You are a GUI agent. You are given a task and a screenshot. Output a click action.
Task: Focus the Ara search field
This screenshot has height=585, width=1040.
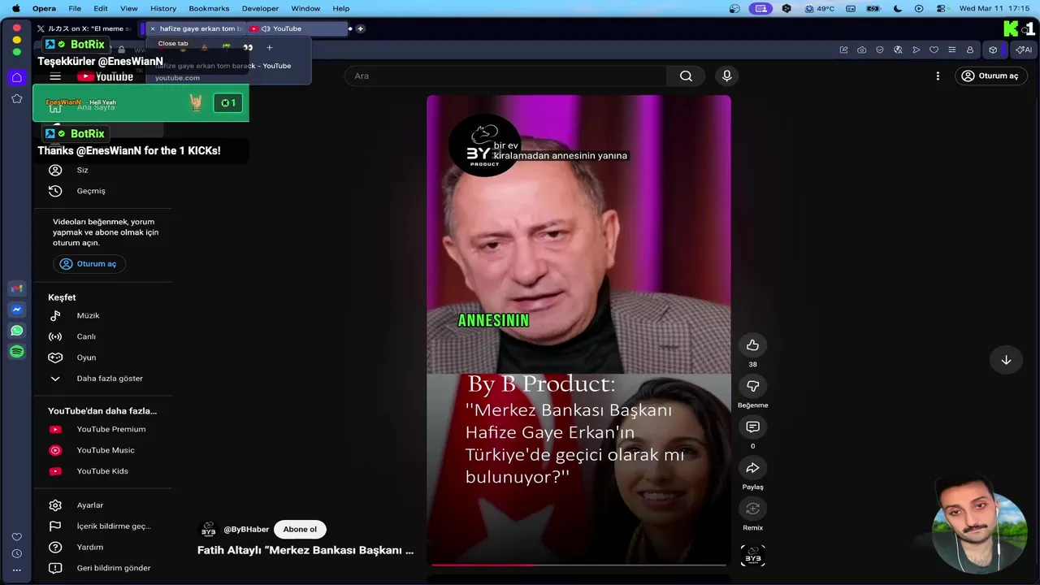point(505,76)
